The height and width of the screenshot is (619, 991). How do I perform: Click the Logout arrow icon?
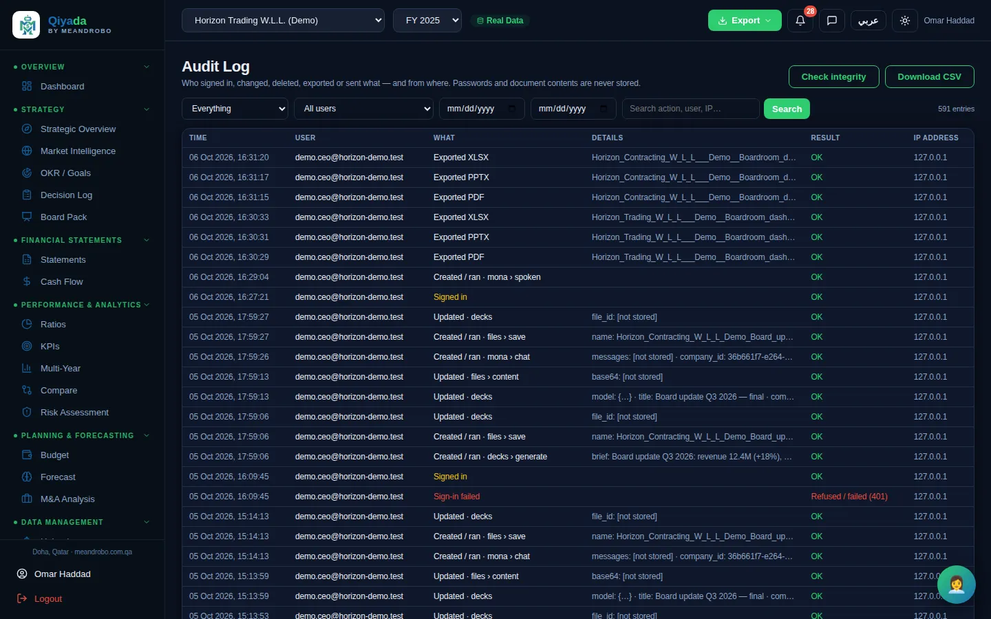pyautogui.click(x=22, y=599)
